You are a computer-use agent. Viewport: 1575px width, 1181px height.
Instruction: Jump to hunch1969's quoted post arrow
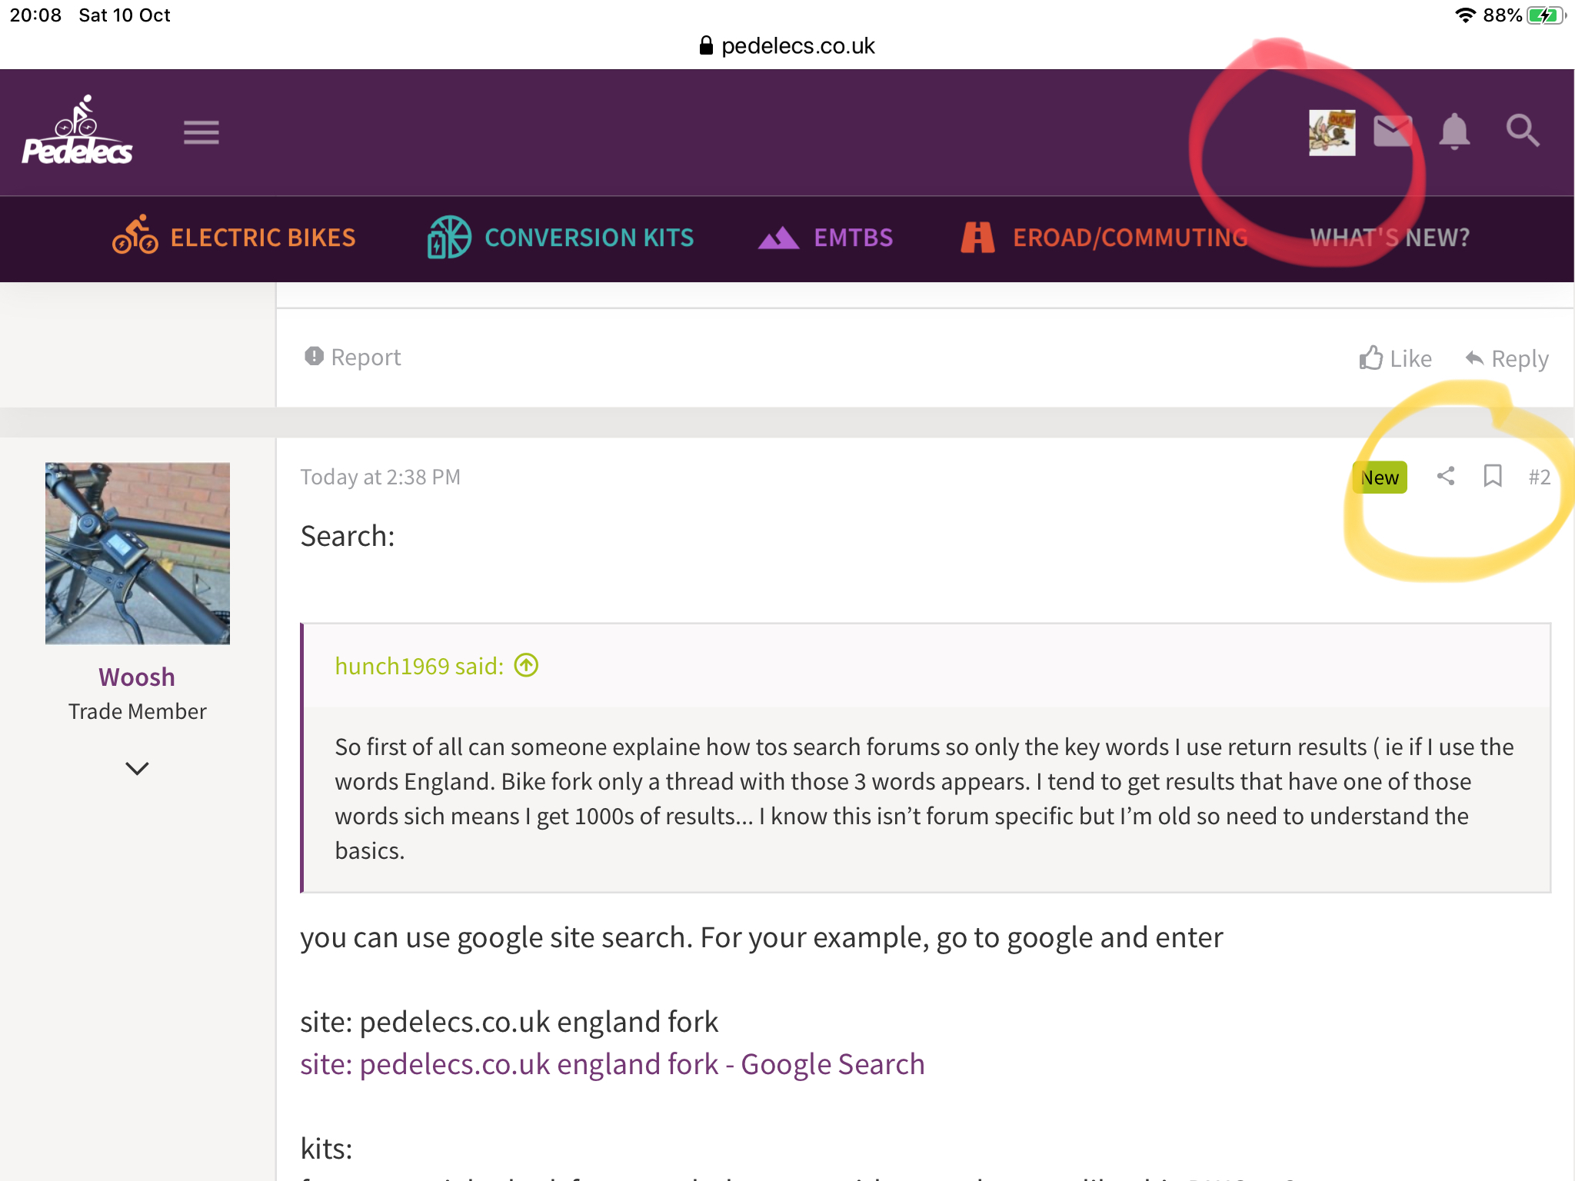[x=526, y=665]
